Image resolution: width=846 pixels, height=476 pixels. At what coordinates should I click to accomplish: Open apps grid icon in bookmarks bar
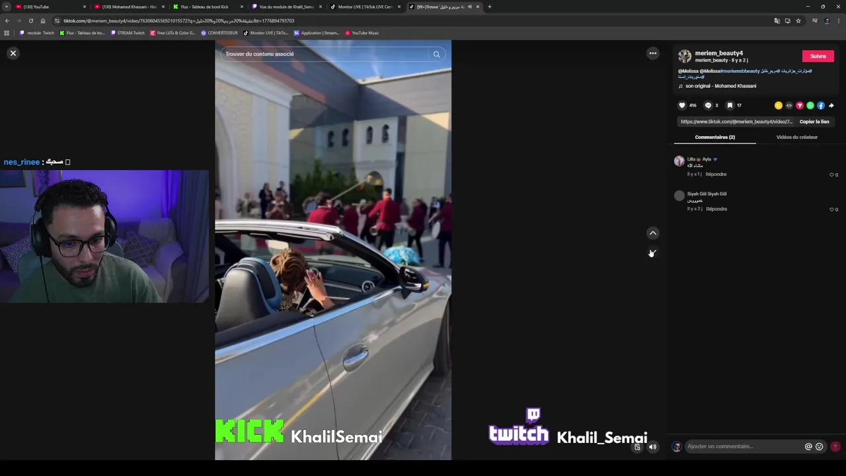coord(7,33)
